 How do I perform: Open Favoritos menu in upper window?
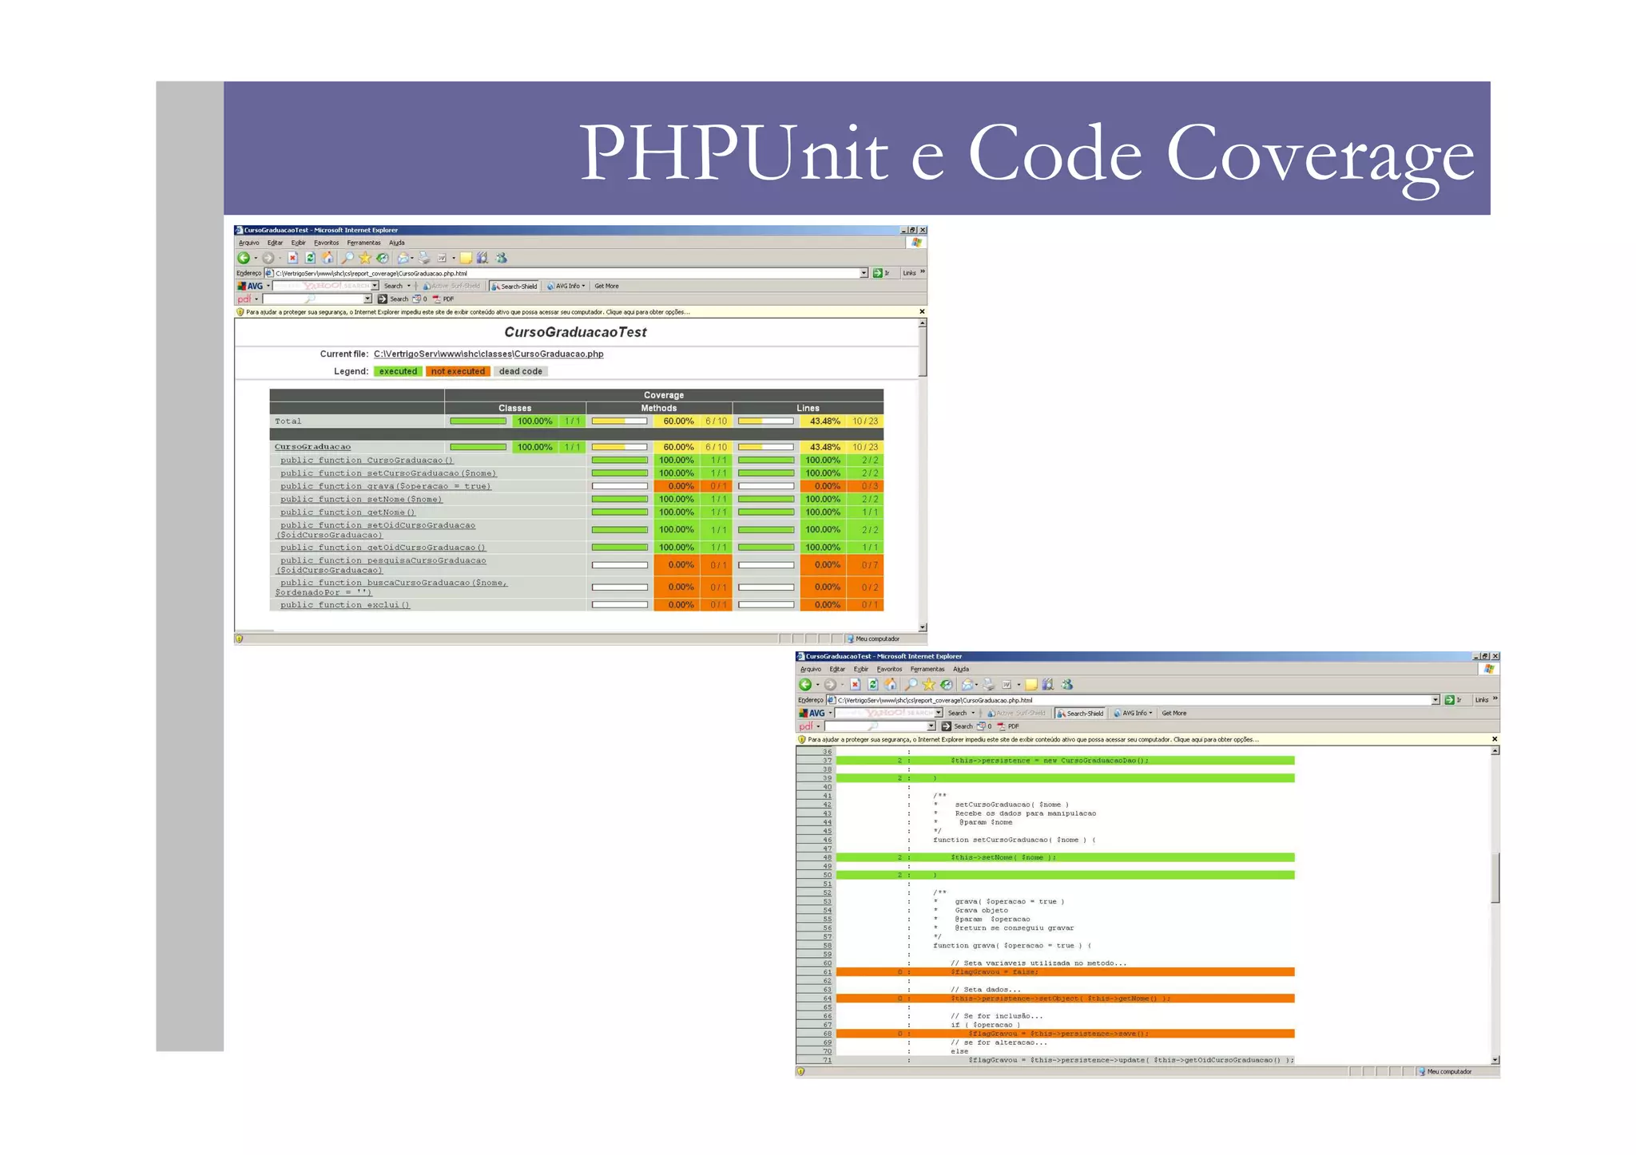pyautogui.click(x=326, y=243)
